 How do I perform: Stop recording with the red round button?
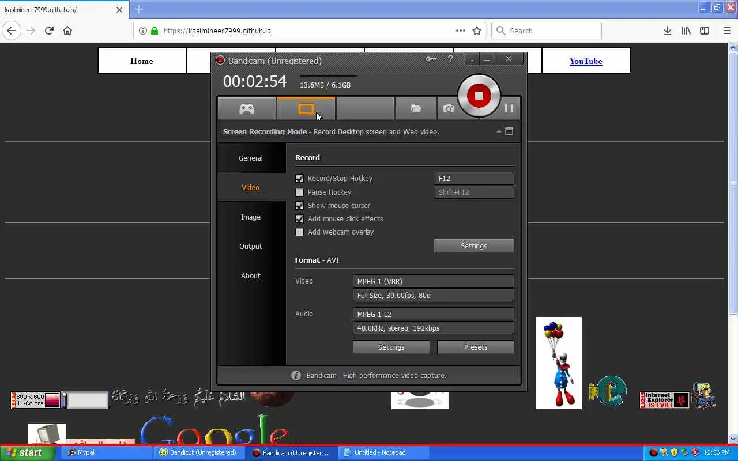479,96
